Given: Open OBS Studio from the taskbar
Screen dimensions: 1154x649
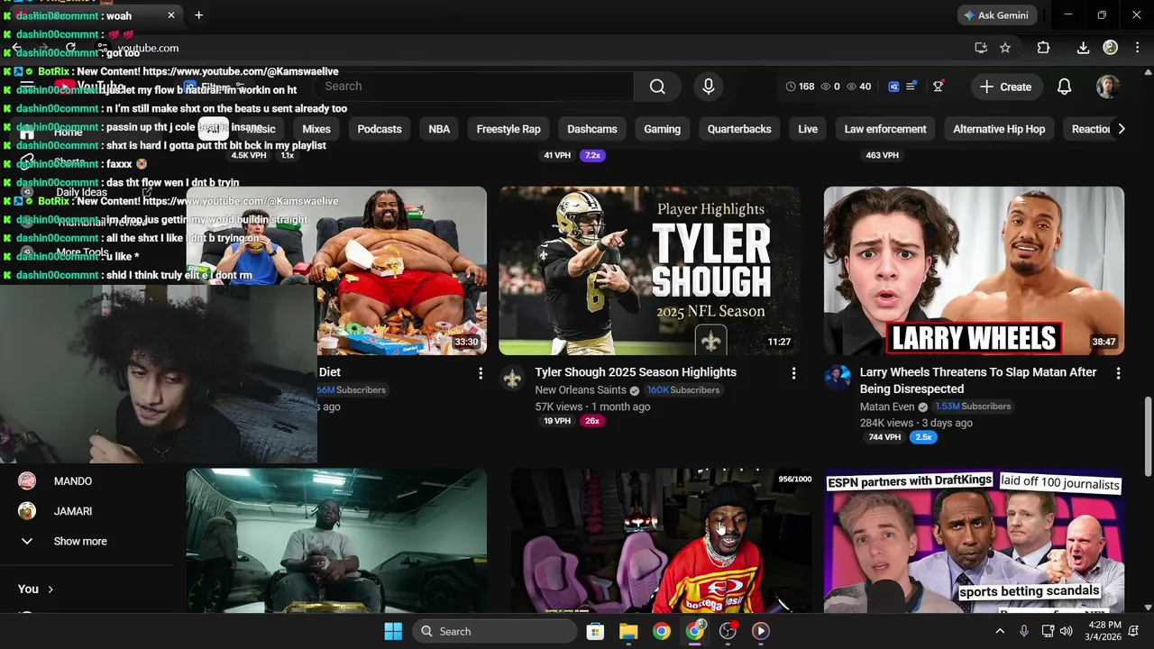Looking at the screenshot, I should (728, 631).
